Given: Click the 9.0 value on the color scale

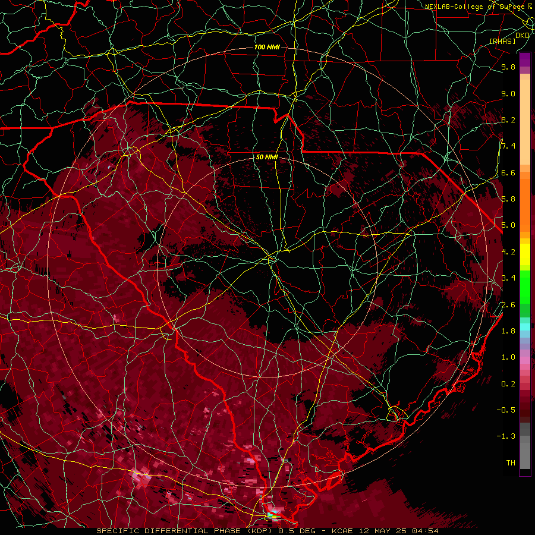Looking at the screenshot, I should 508,94.
